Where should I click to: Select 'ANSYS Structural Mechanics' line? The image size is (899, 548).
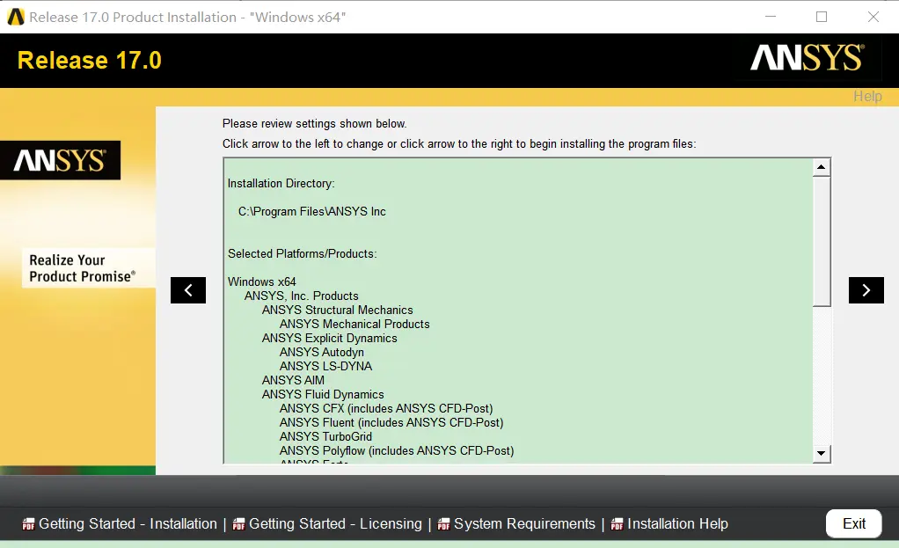point(337,311)
